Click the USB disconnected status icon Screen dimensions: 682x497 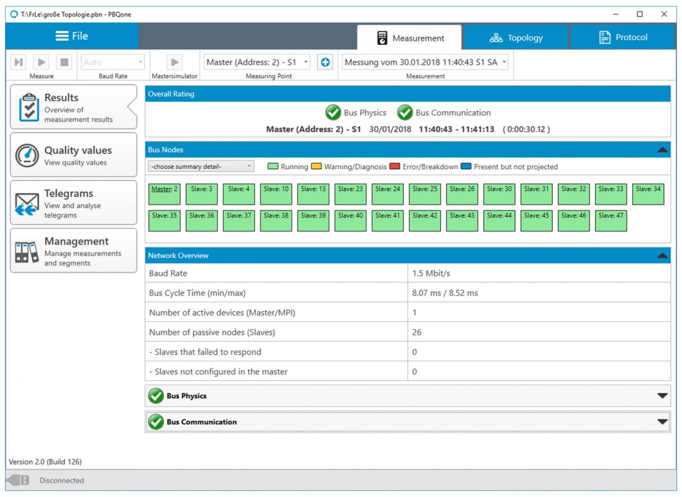[x=18, y=480]
